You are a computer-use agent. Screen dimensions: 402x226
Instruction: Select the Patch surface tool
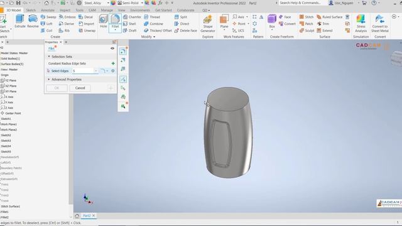[307, 24]
